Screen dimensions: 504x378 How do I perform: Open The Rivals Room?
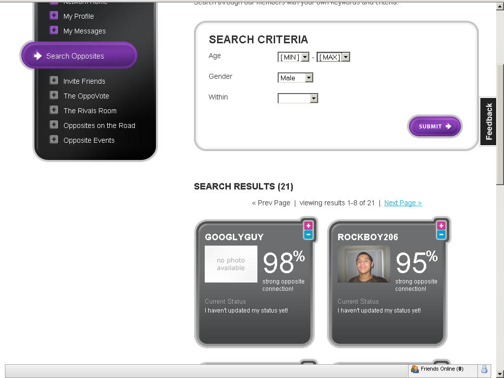(x=90, y=111)
